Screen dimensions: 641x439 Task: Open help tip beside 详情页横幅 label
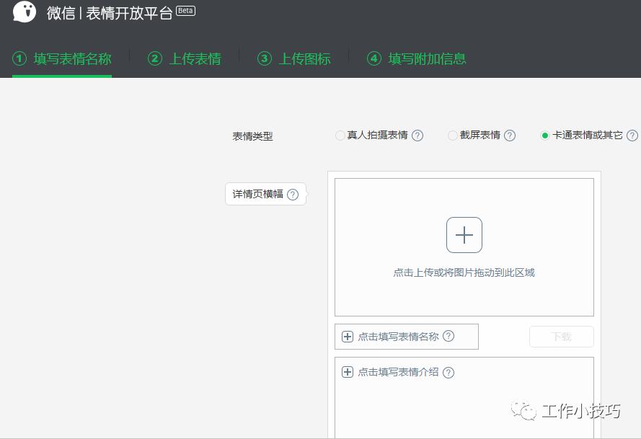click(x=292, y=194)
